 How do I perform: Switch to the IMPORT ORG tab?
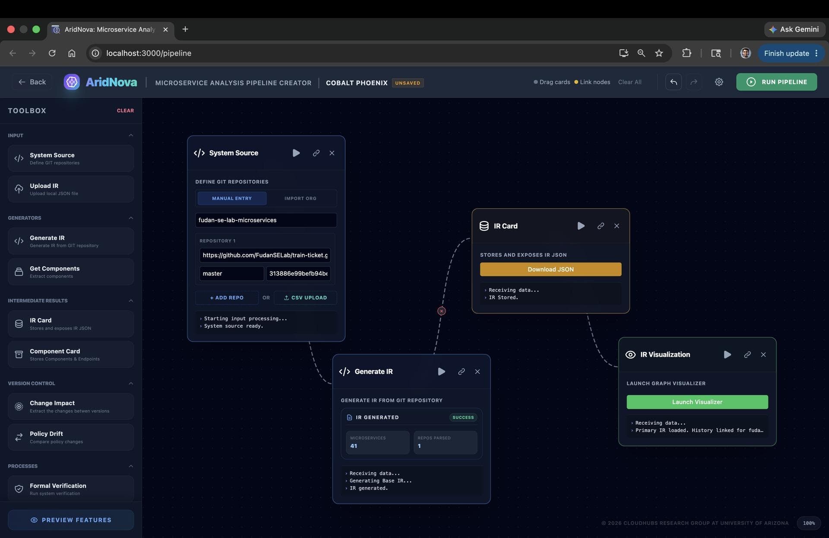point(301,198)
